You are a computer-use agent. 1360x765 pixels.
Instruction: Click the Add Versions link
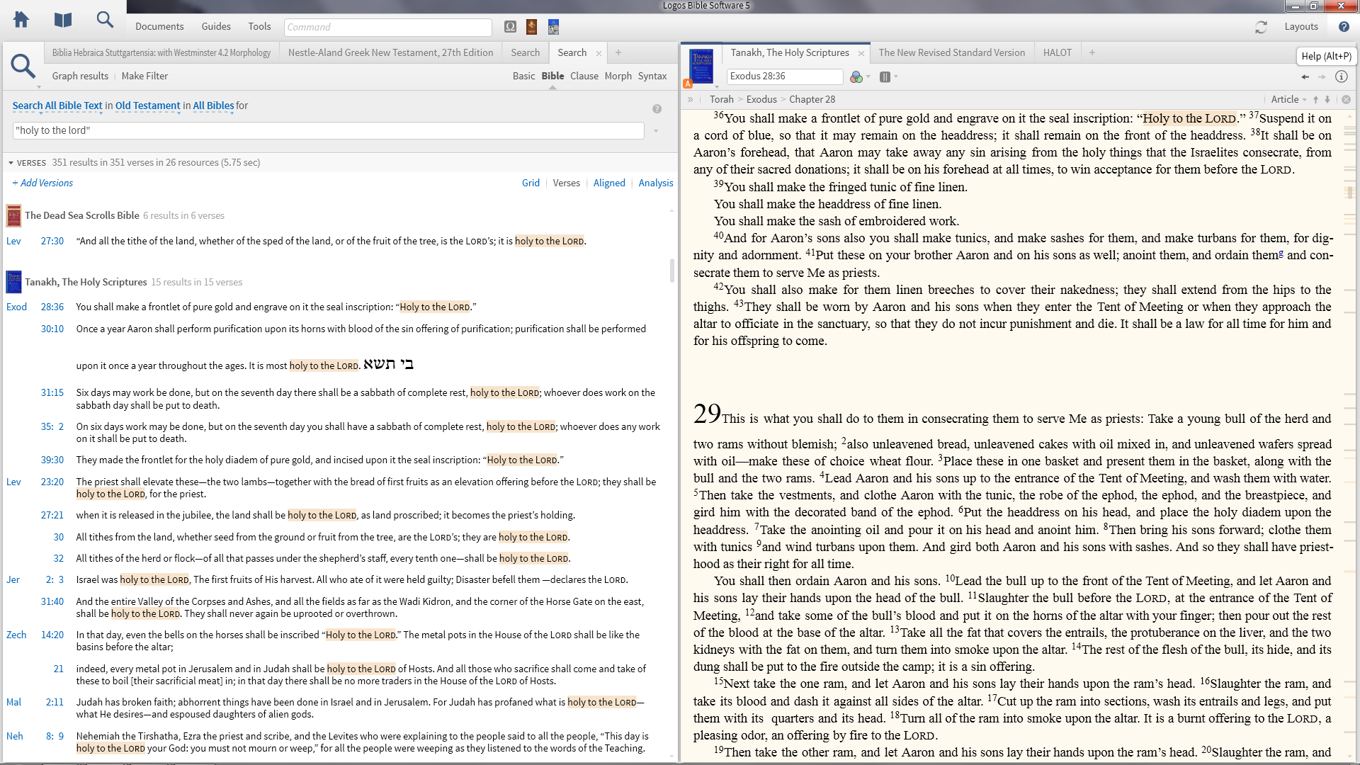click(x=42, y=183)
